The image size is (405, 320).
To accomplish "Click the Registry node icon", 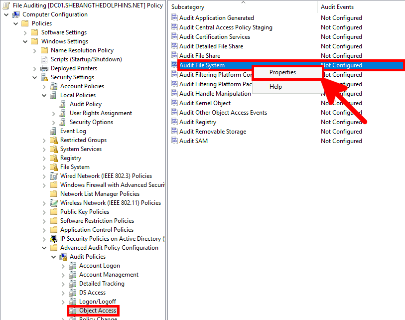I will pyautogui.click(x=54, y=158).
